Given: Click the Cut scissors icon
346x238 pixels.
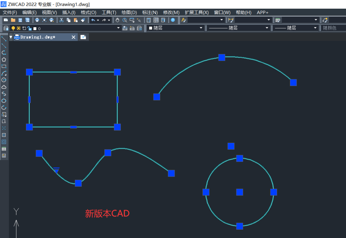Looking at the screenshot, I should (x=61, y=20).
